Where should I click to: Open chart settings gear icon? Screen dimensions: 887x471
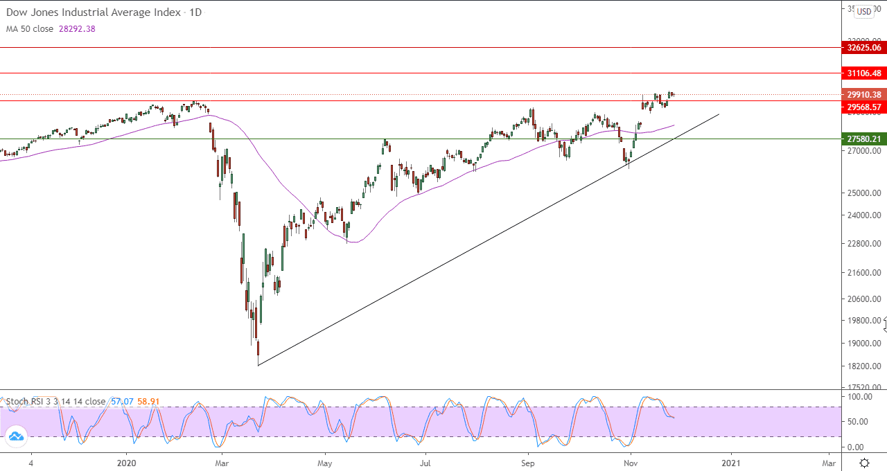[x=864, y=463]
